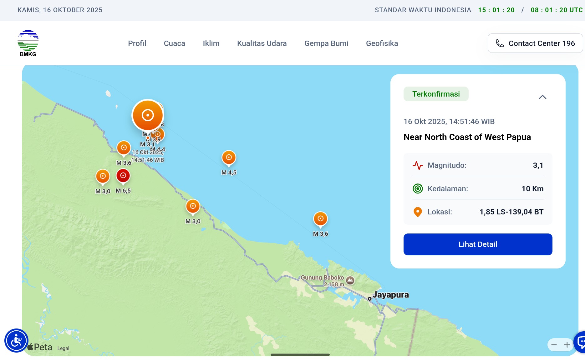Click the Gunung Baboko mountain icon
The height and width of the screenshot is (361, 585).
[350, 280]
